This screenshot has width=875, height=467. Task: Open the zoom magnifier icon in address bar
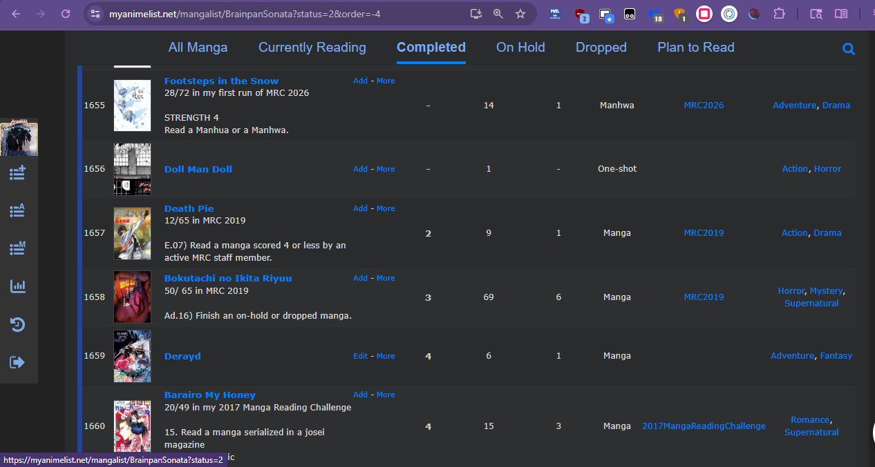(498, 14)
